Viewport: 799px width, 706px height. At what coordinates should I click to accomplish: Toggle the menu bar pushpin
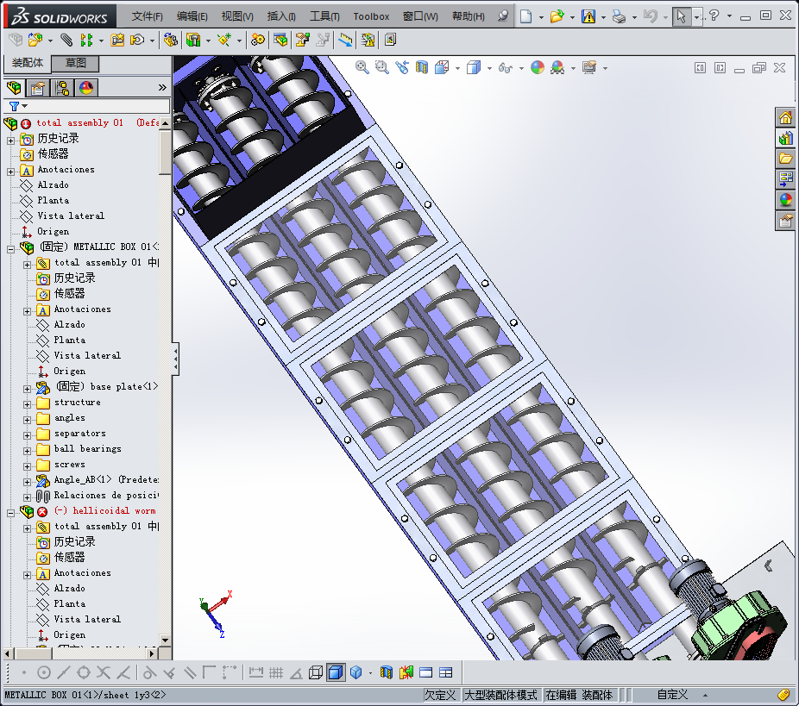503,16
